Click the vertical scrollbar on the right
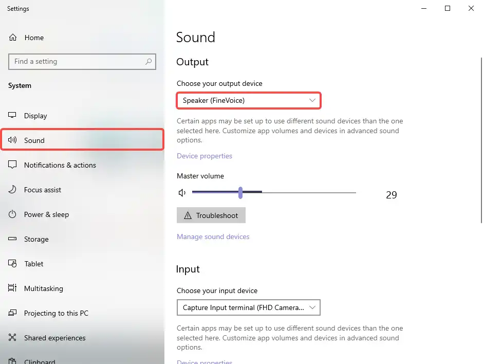Viewport: 483px width, 364px height. click(x=481, y=140)
